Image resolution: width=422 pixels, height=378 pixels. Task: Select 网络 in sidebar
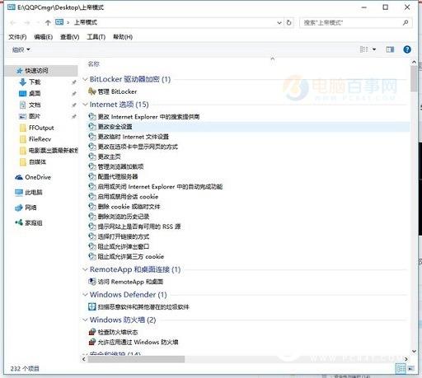(x=30, y=208)
